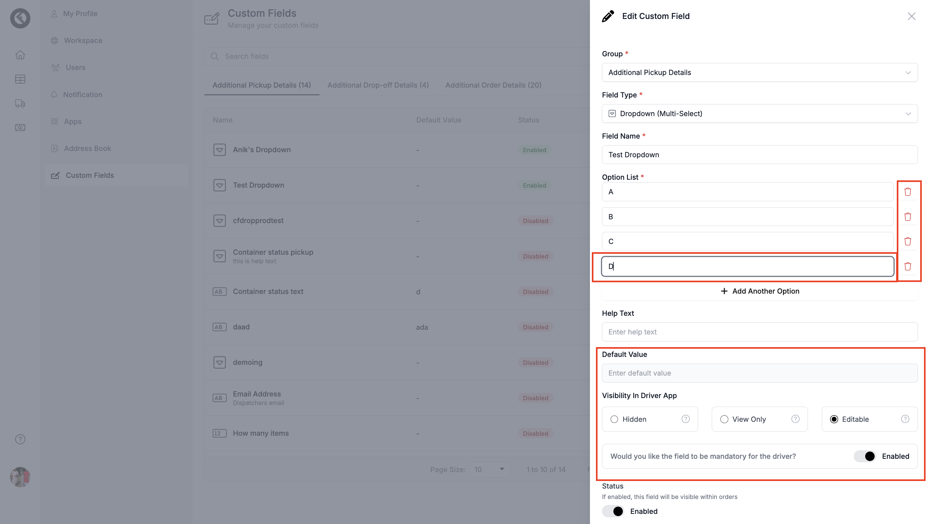Close the Edit Custom Field panel
The height and width of the screenshot is (524, 930).
point(912,16)
